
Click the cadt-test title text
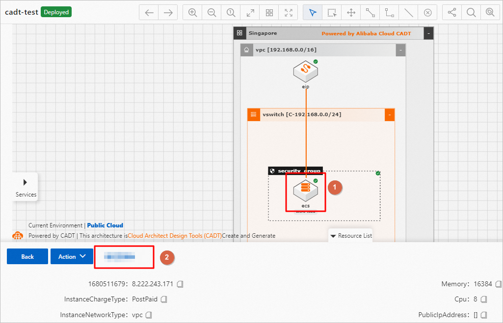click(22, 12)
